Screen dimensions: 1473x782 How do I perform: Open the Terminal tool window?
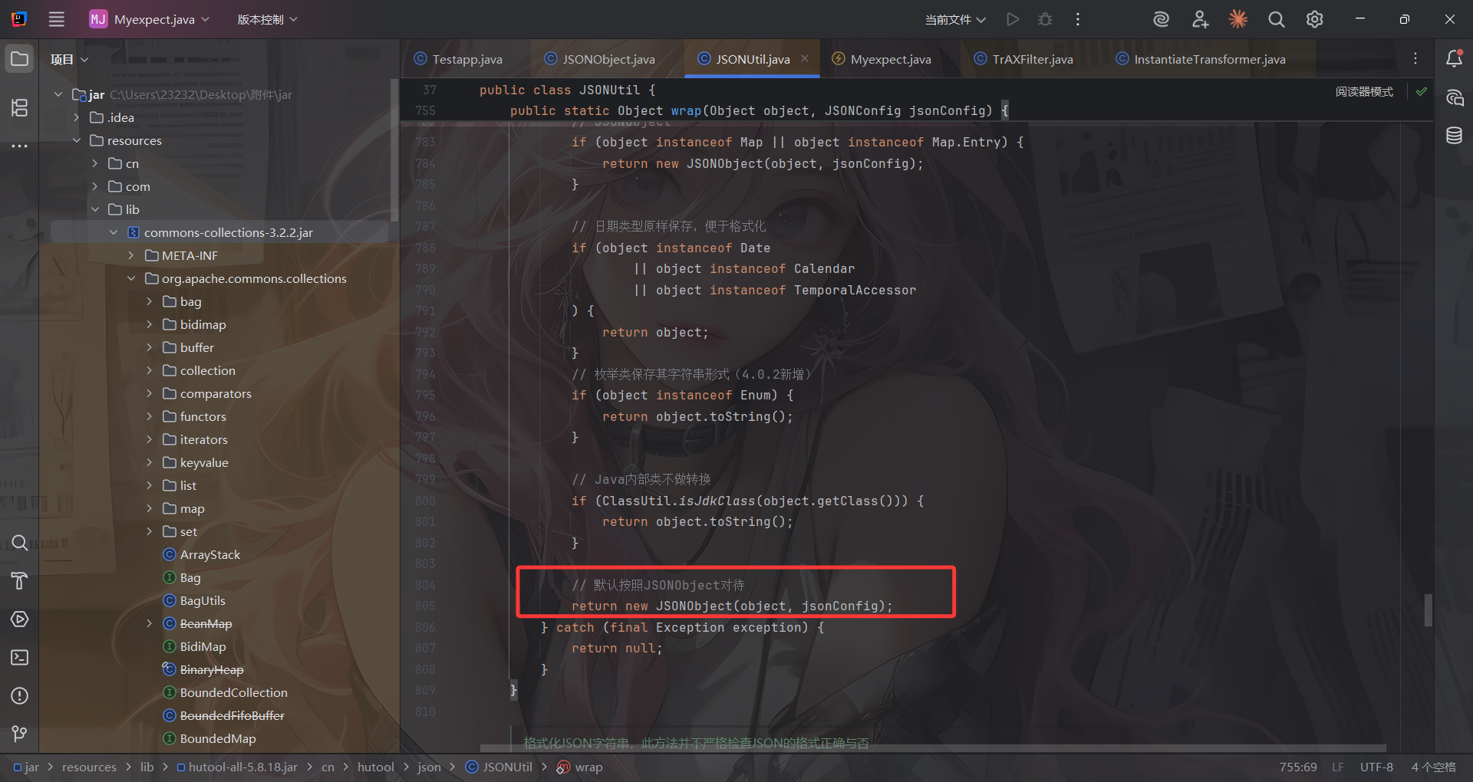pyautogui.click(x=20, y=657)
